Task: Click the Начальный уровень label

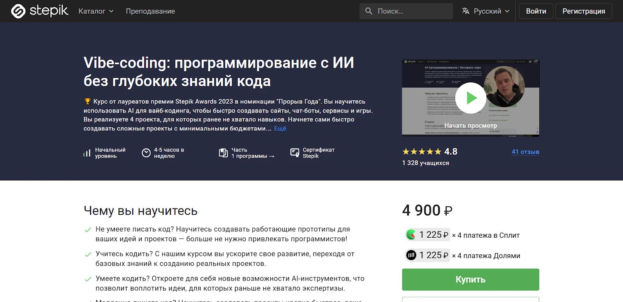Action: click(110, 153)
